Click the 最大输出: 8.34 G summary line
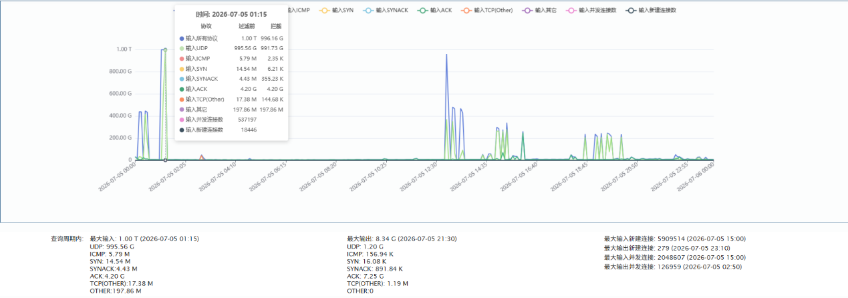The width and height of the screenshot is (848, 298). point(402,239)
